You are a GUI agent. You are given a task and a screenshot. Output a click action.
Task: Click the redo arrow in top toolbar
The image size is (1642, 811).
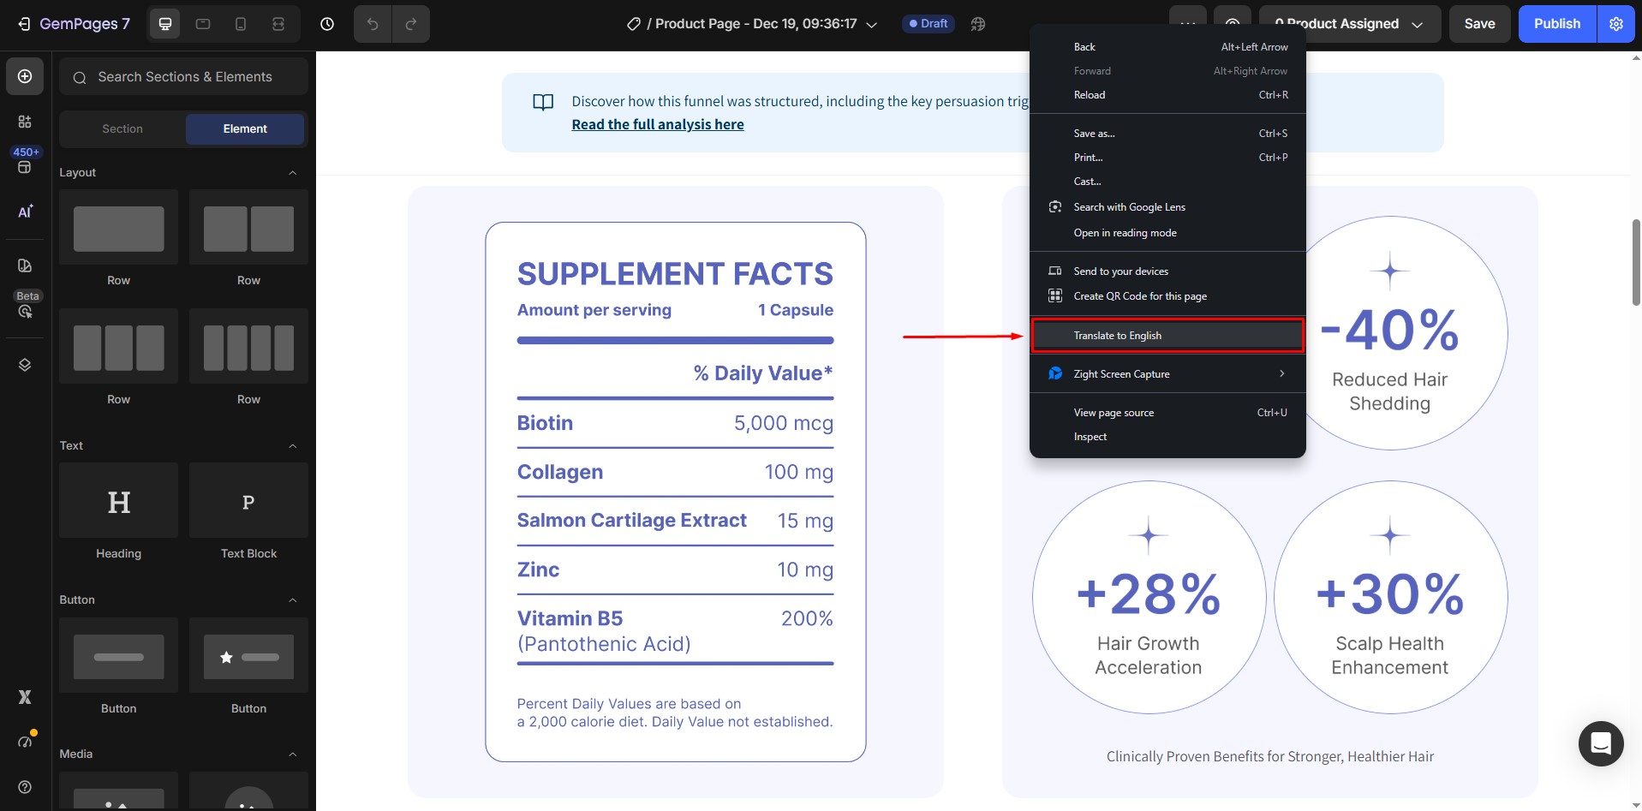[x=411, y=24]
